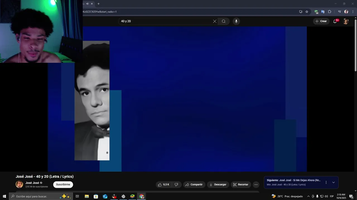This screenshot has width=357, height=200.
Task: Close the current browser tab
Action: 92,4
